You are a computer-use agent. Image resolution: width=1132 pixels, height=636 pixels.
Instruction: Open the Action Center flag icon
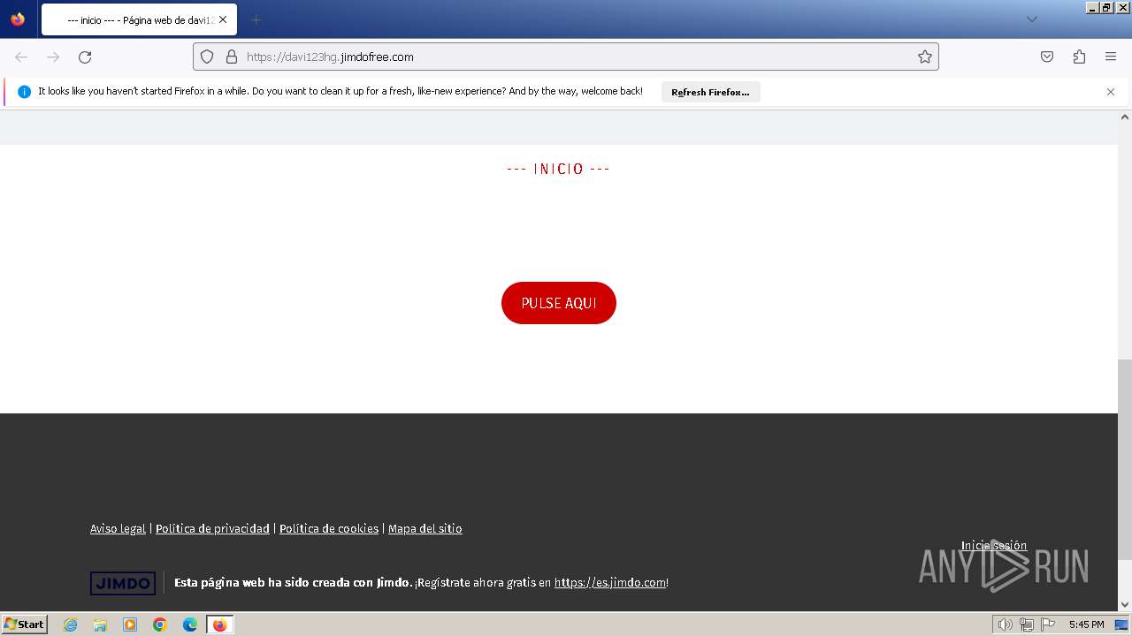1048,625
